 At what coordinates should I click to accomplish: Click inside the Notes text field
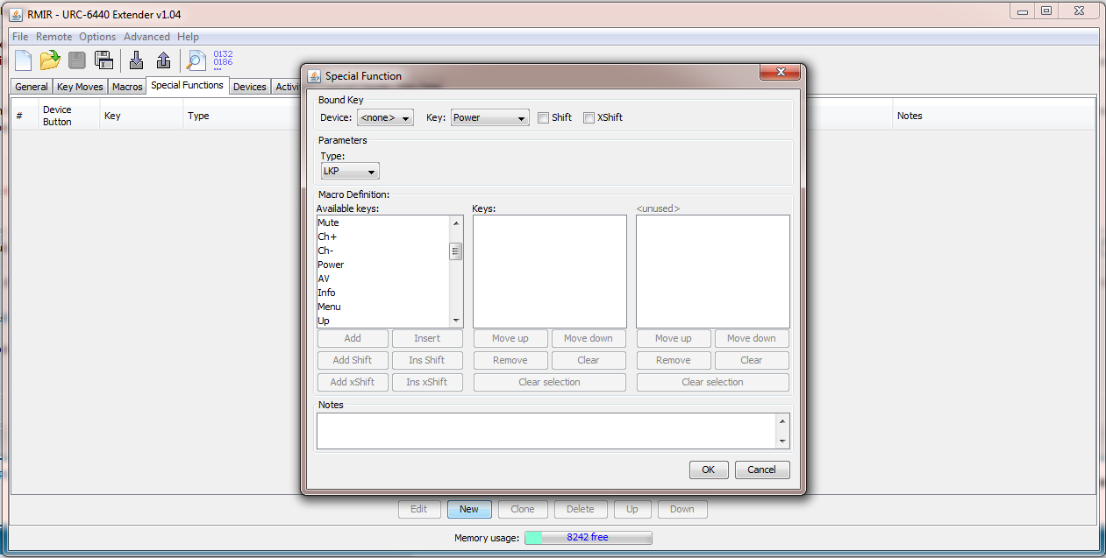tap(544, 430)
